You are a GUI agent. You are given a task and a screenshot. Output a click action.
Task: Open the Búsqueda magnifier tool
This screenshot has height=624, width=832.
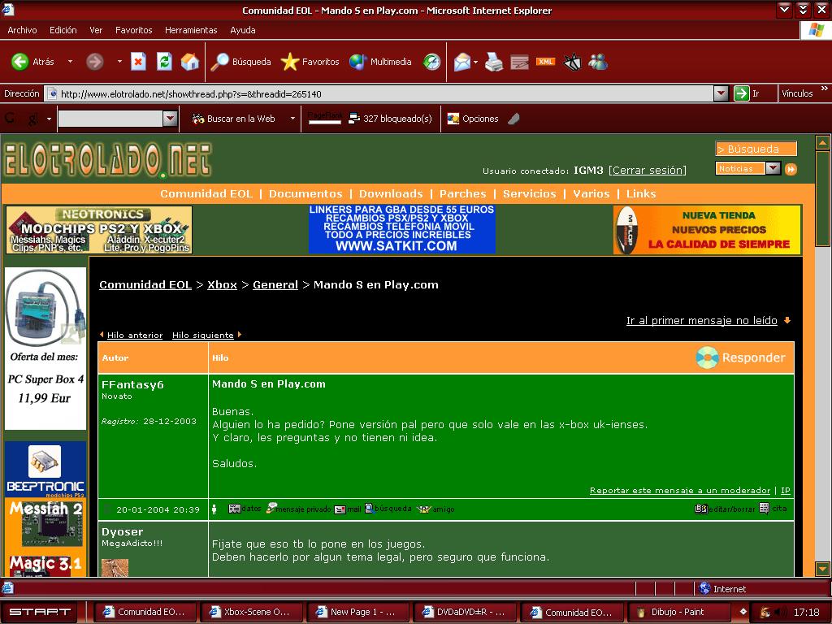[240, 62]
